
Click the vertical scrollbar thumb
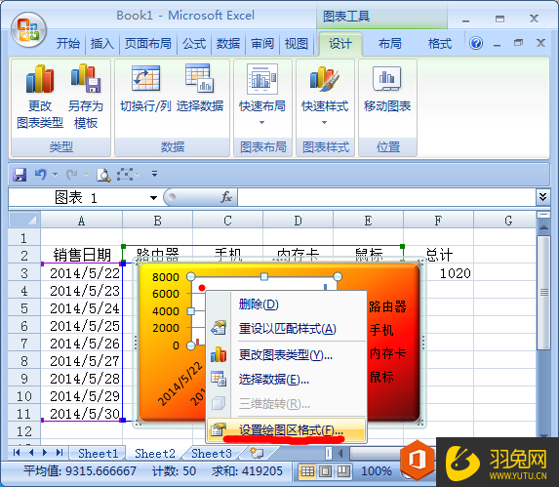click(543, 293)
